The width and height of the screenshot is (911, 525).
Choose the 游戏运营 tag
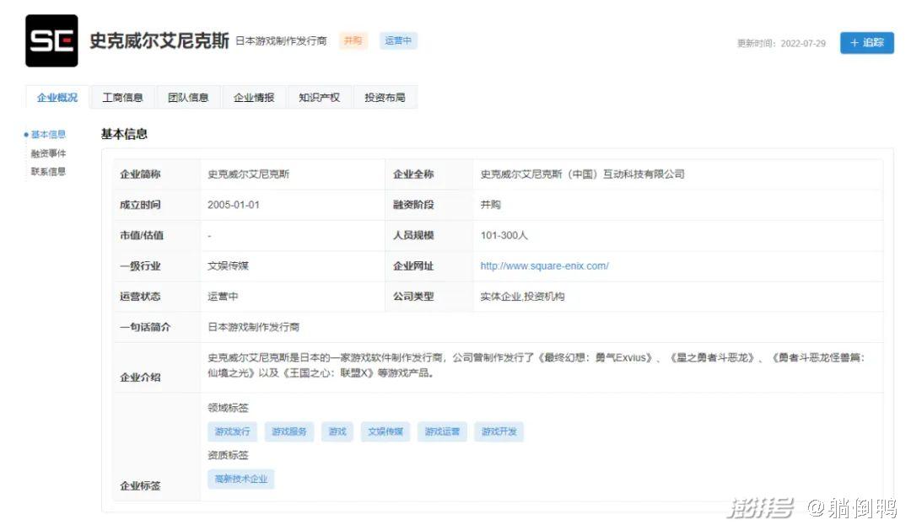442,431
